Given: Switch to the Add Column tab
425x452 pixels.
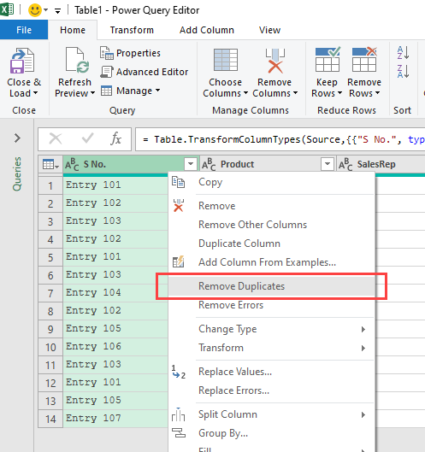Looking at the screenshot, I should click(207, 30).
